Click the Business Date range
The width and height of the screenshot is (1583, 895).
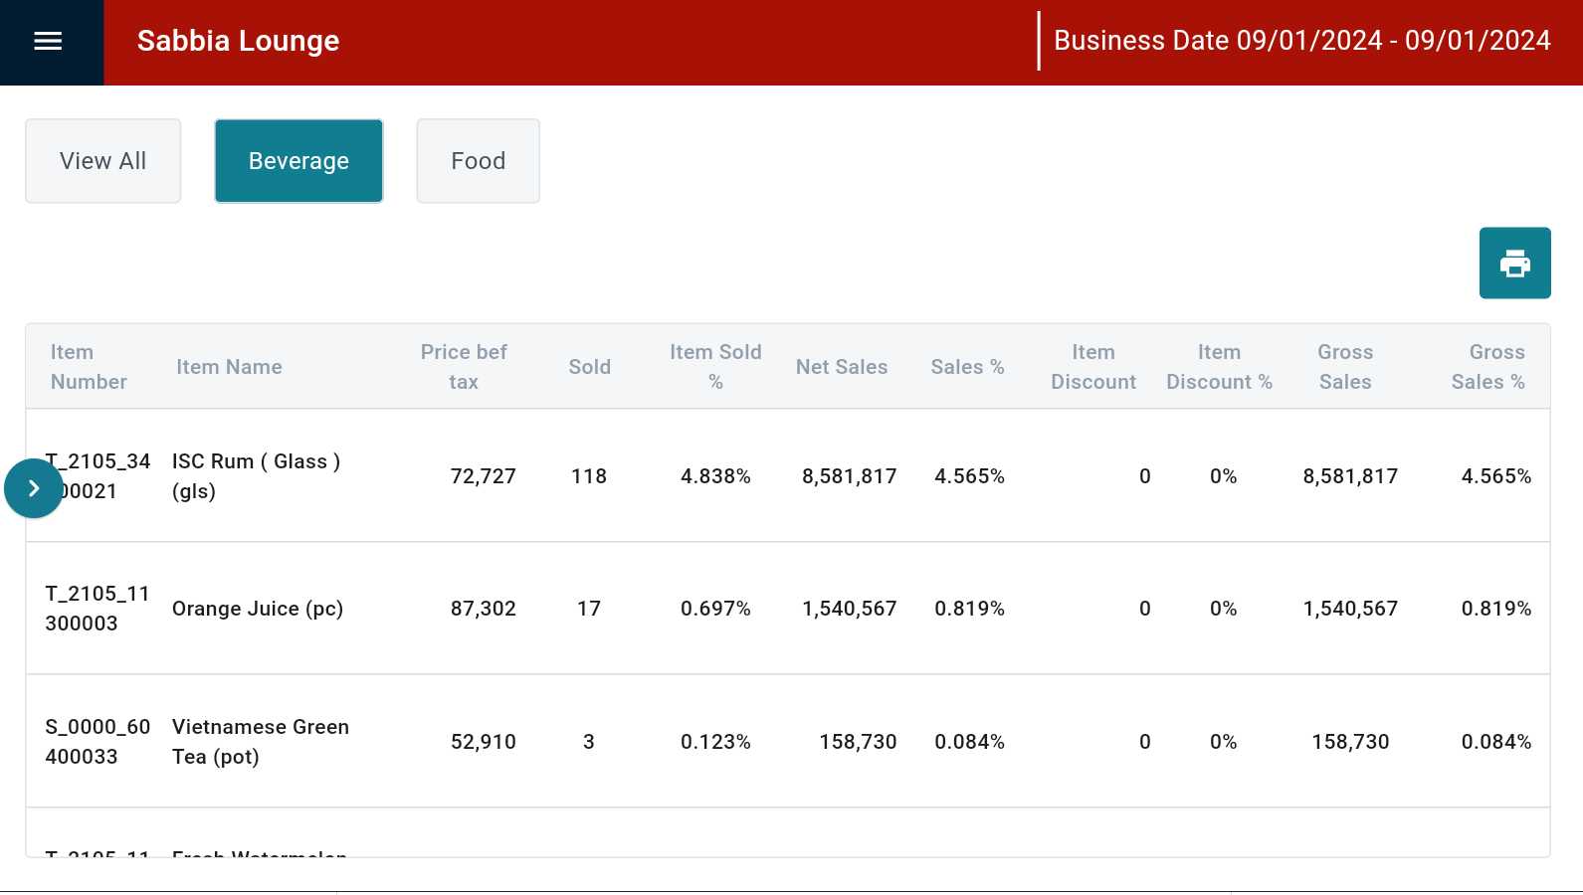point(1301,41)
